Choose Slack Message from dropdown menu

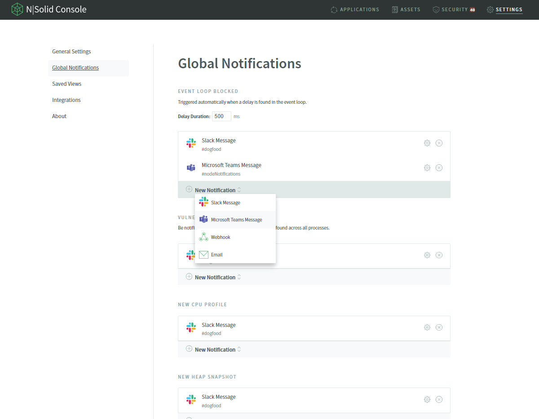(x=235, y=203)
